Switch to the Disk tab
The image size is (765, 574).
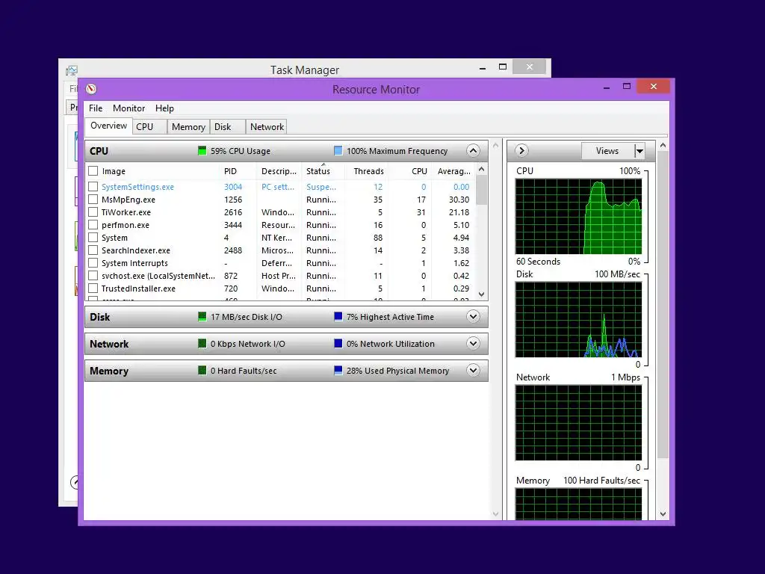(227, 127)
